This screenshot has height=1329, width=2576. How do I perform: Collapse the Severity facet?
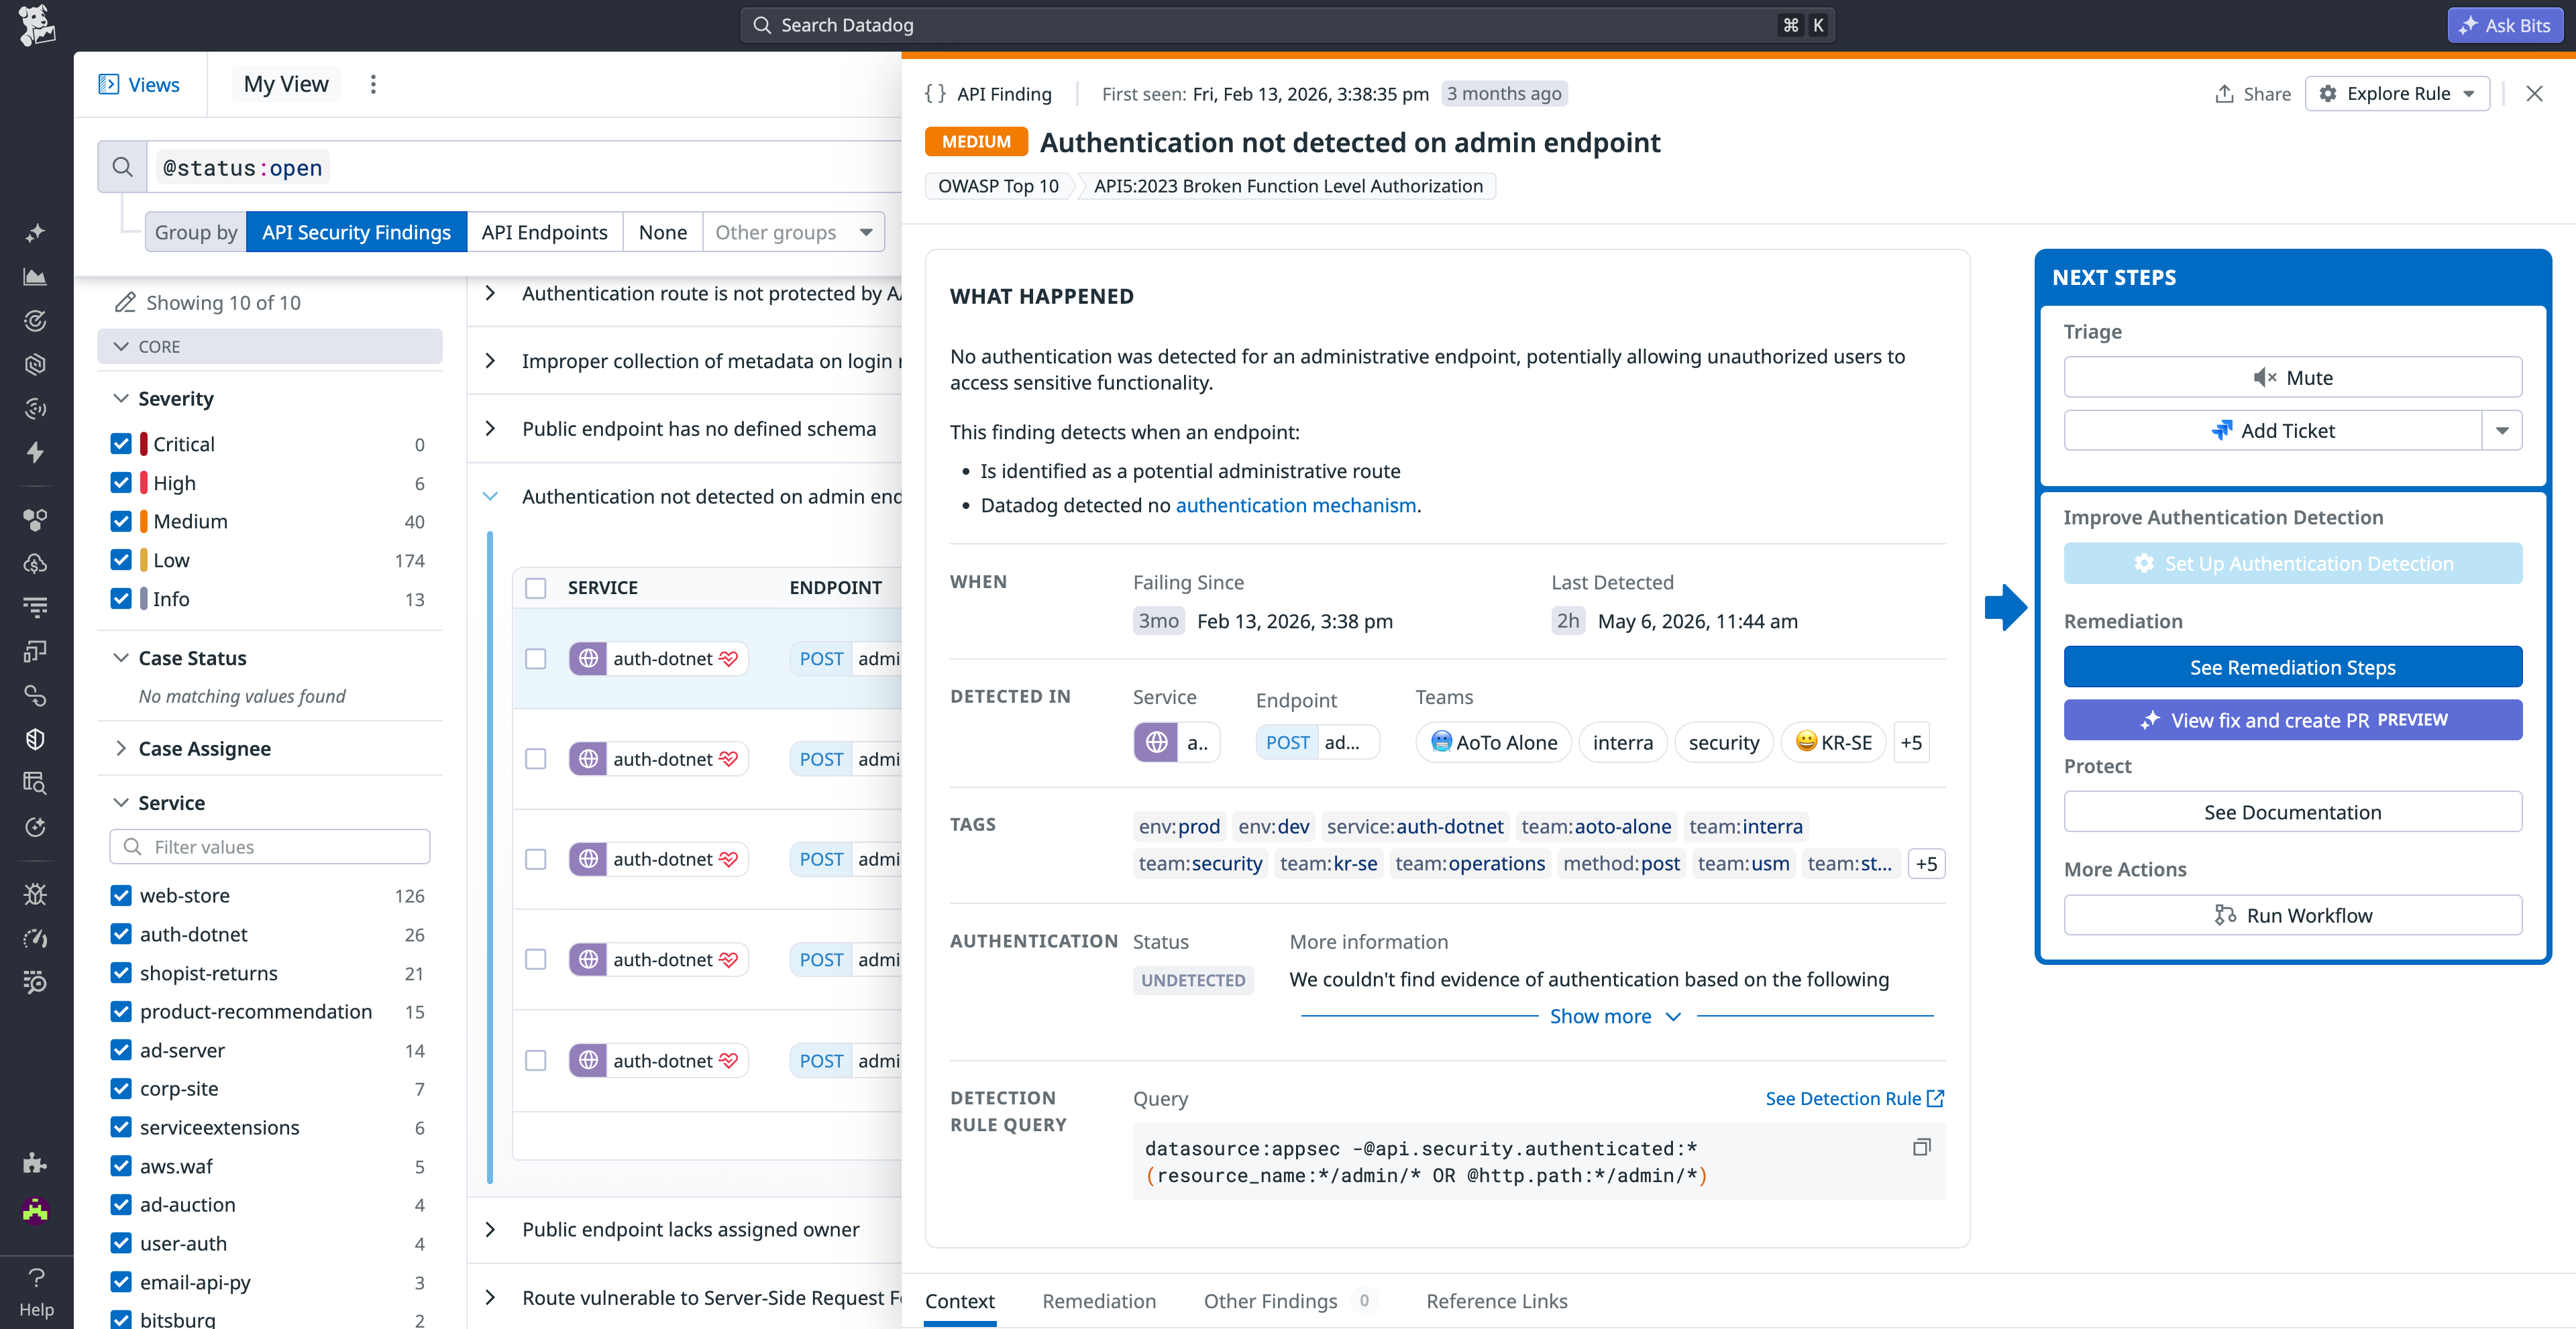tap(121, 399)
